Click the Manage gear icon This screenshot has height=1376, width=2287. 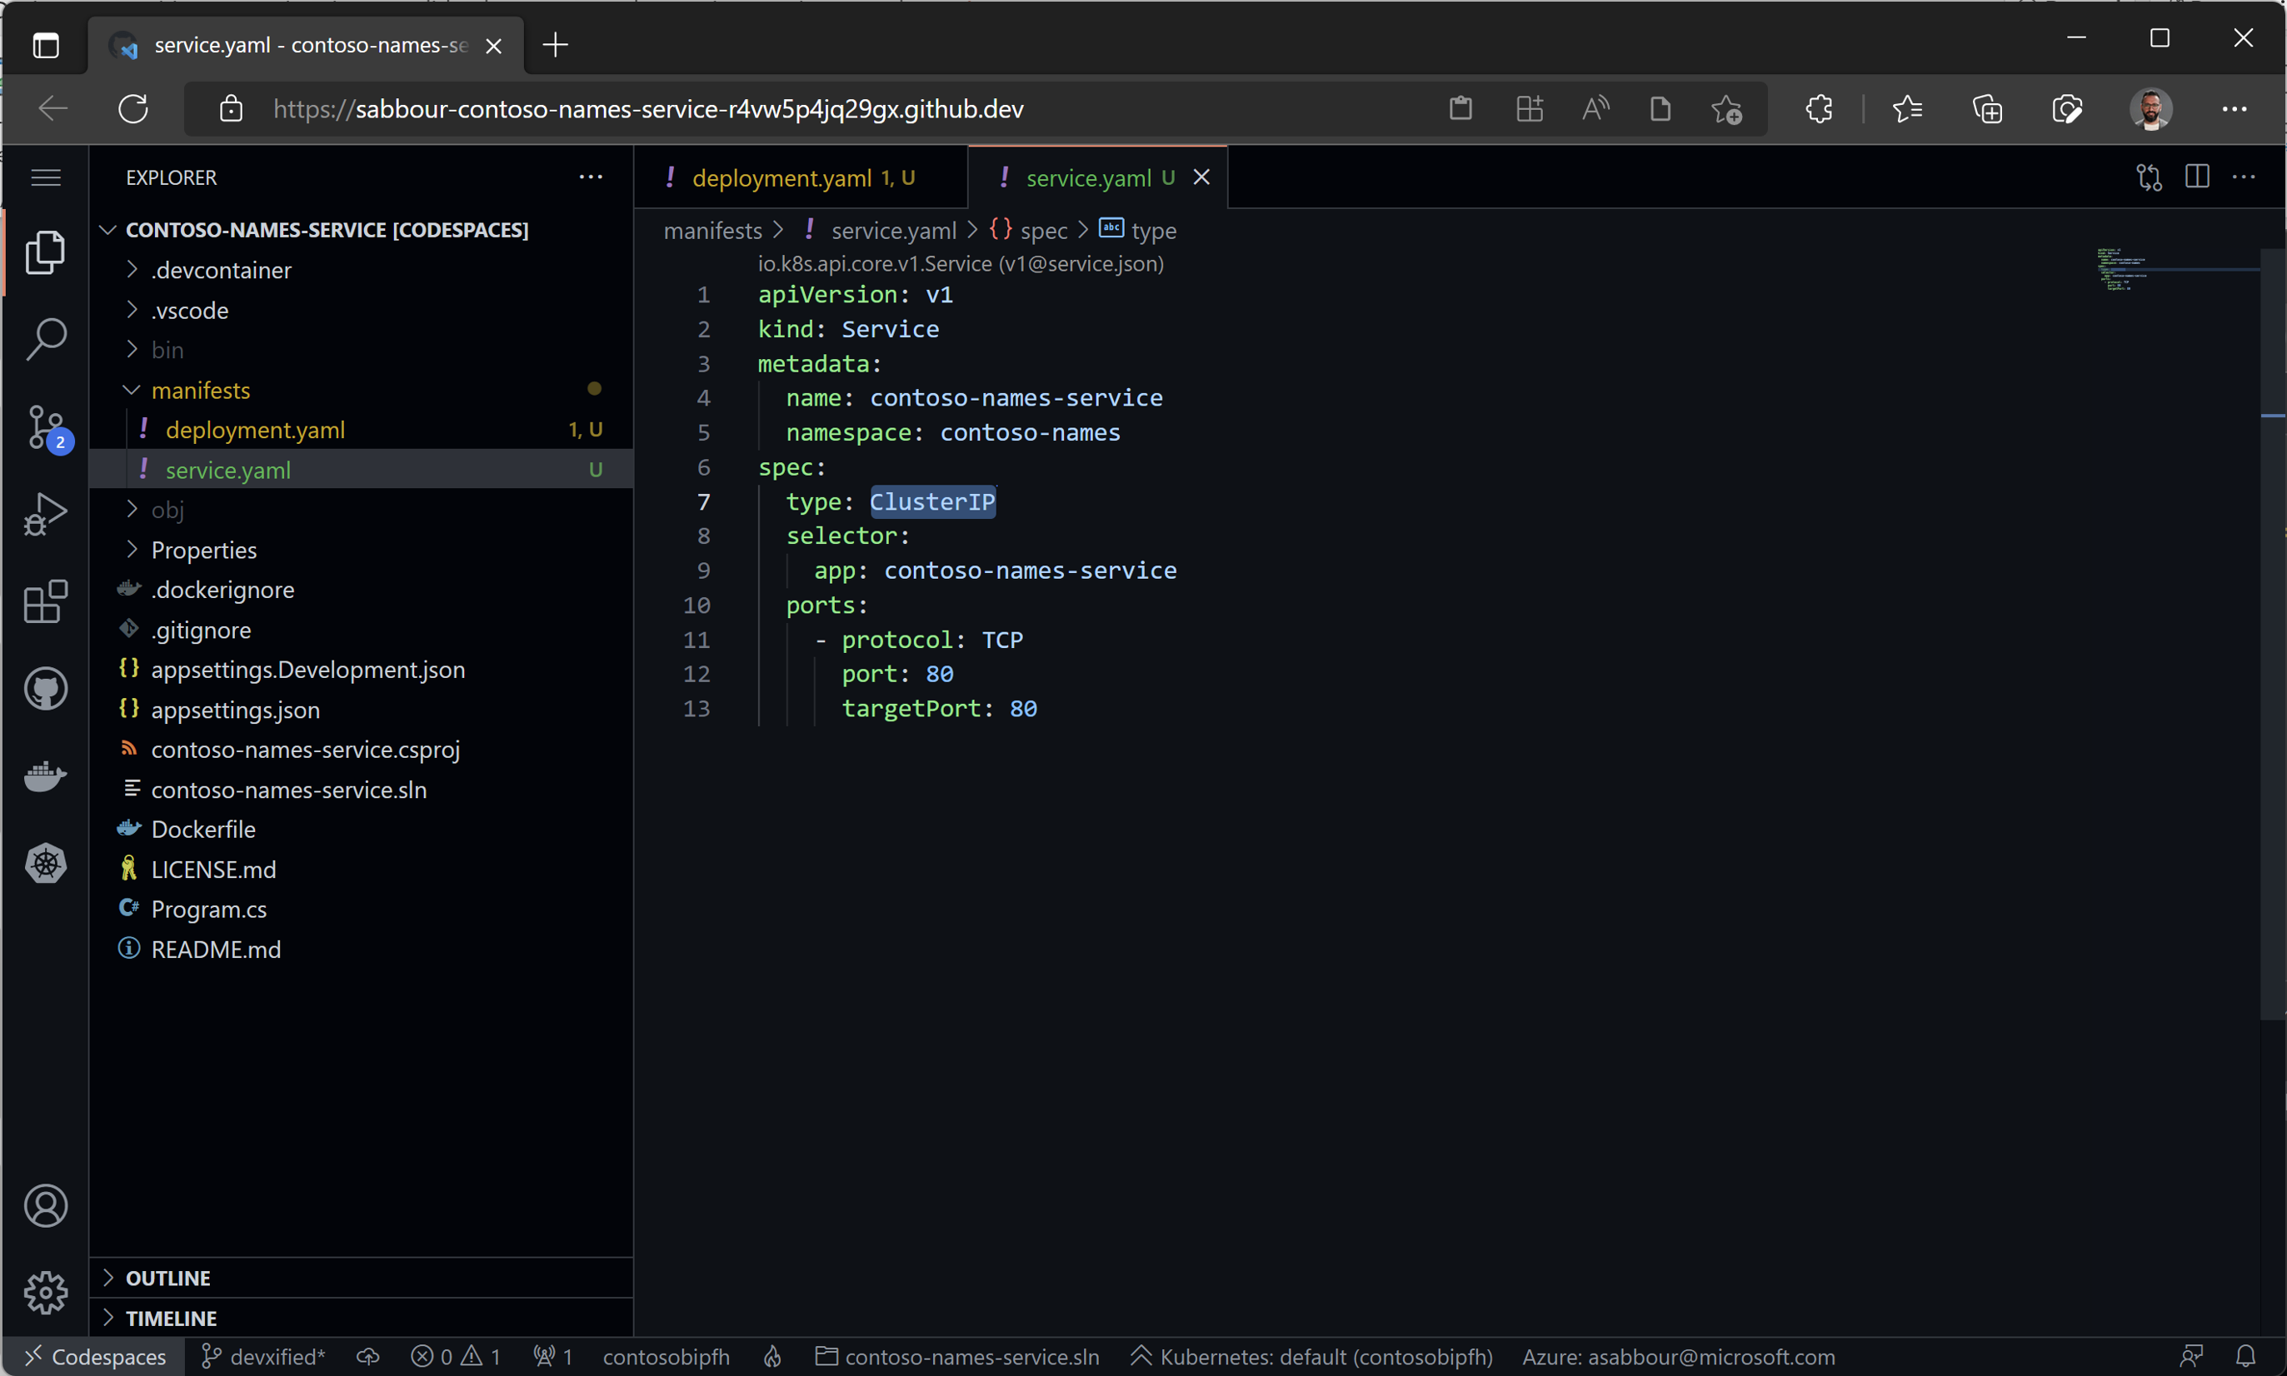(46, 1292)
